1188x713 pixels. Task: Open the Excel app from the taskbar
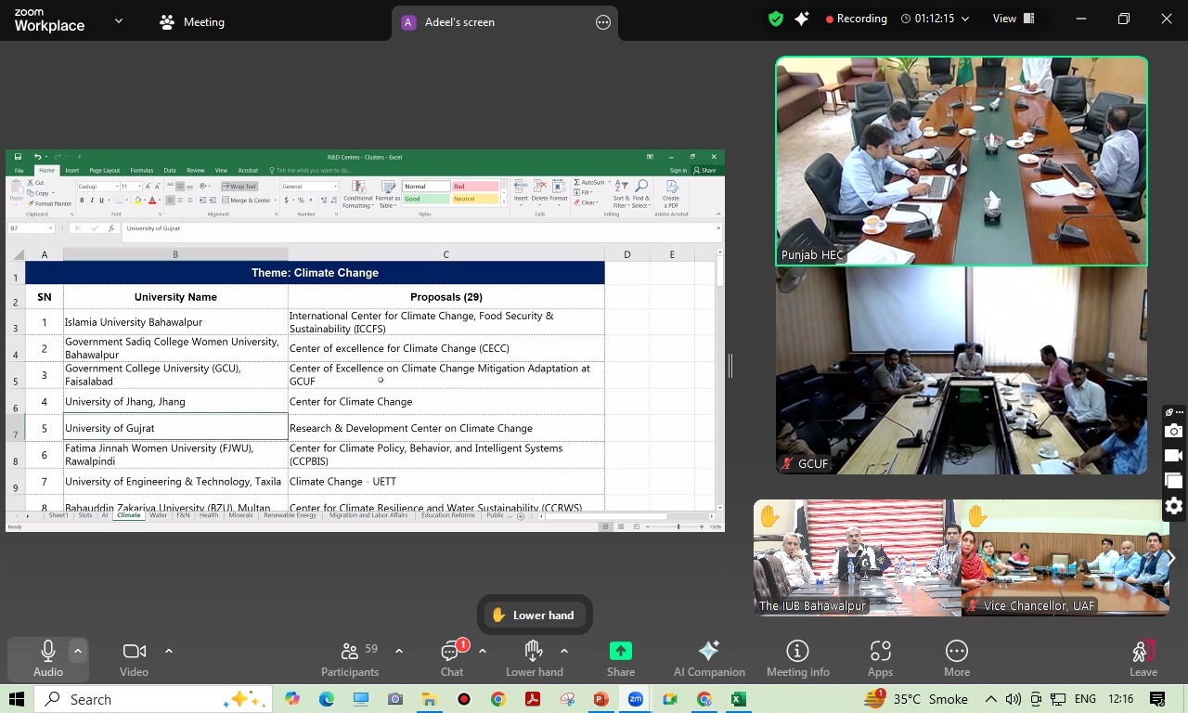739,699
